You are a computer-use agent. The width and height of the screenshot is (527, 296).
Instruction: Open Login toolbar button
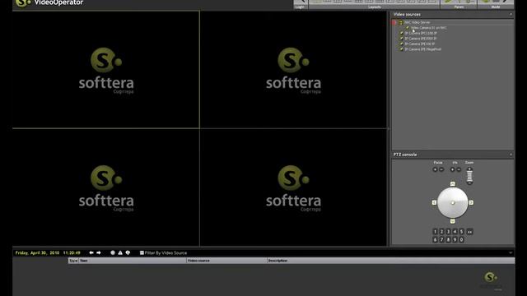tap(300, 4)
